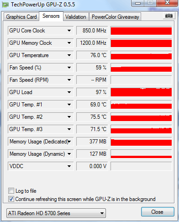
Task: Click the GPU Temperature history graph
Action: coord(141,55)
